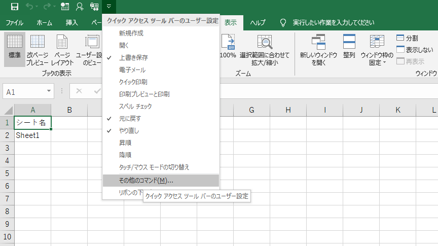The height and width of the screenshot is (246, 438).
Task: Click cell A1 containing シート名
Action: coord(32,123)
